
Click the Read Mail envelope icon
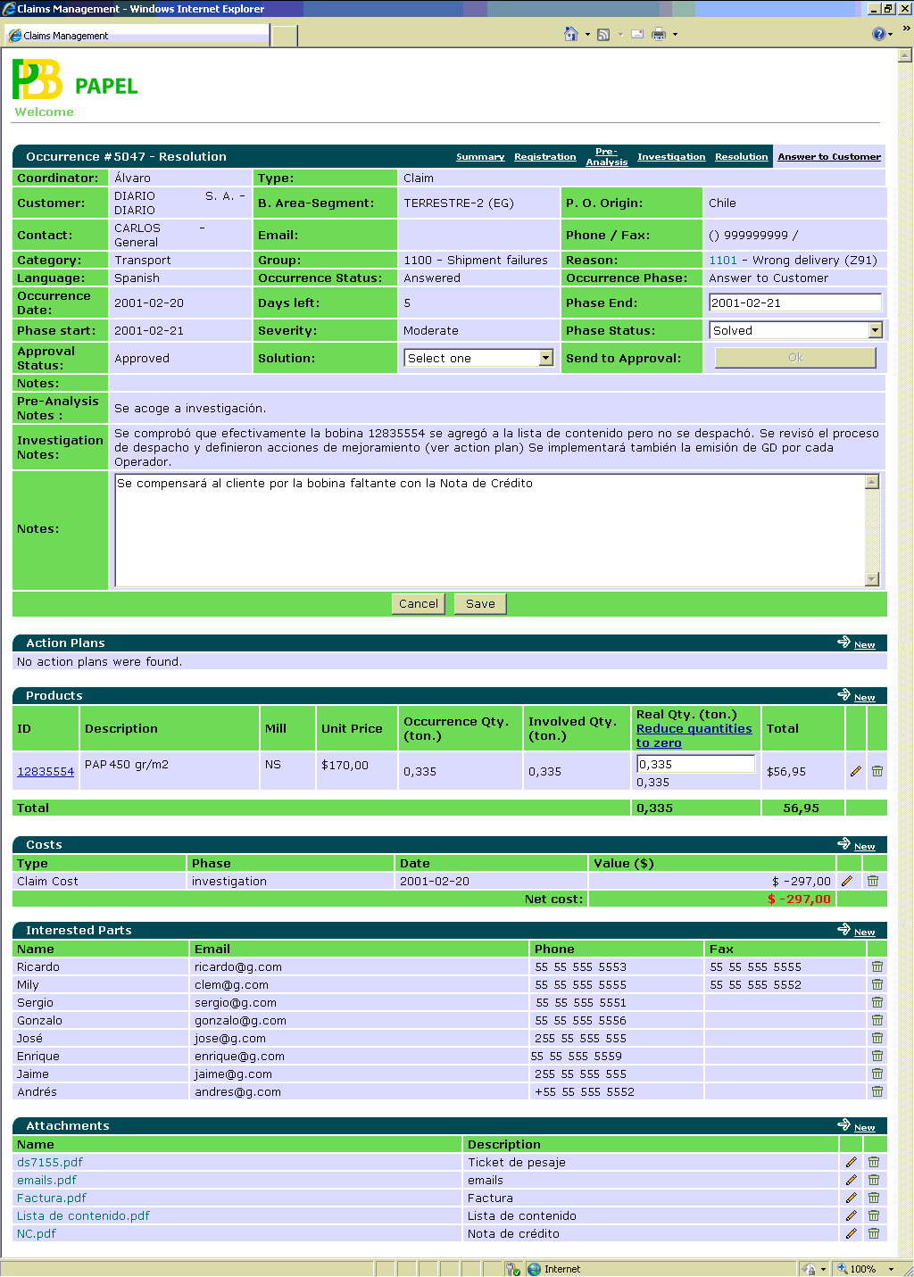tap(637, 35)
